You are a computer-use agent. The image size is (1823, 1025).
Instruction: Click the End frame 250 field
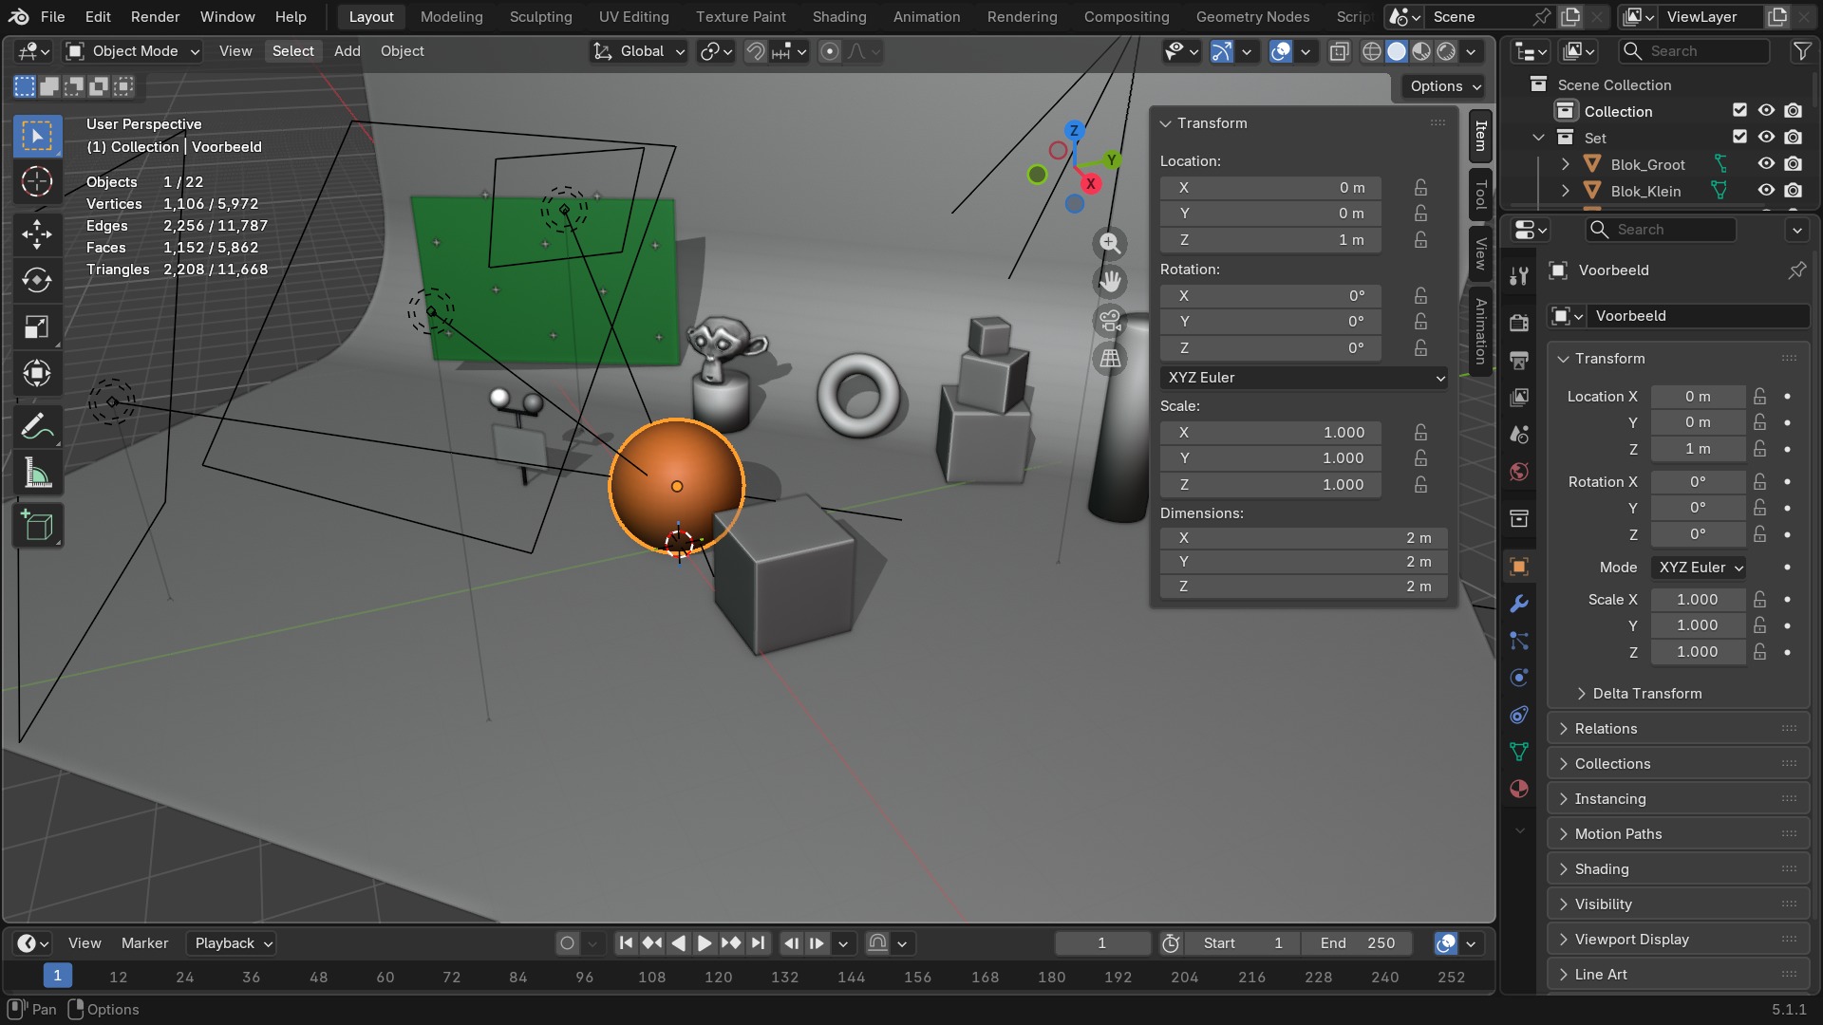(x=1358, y=943)
